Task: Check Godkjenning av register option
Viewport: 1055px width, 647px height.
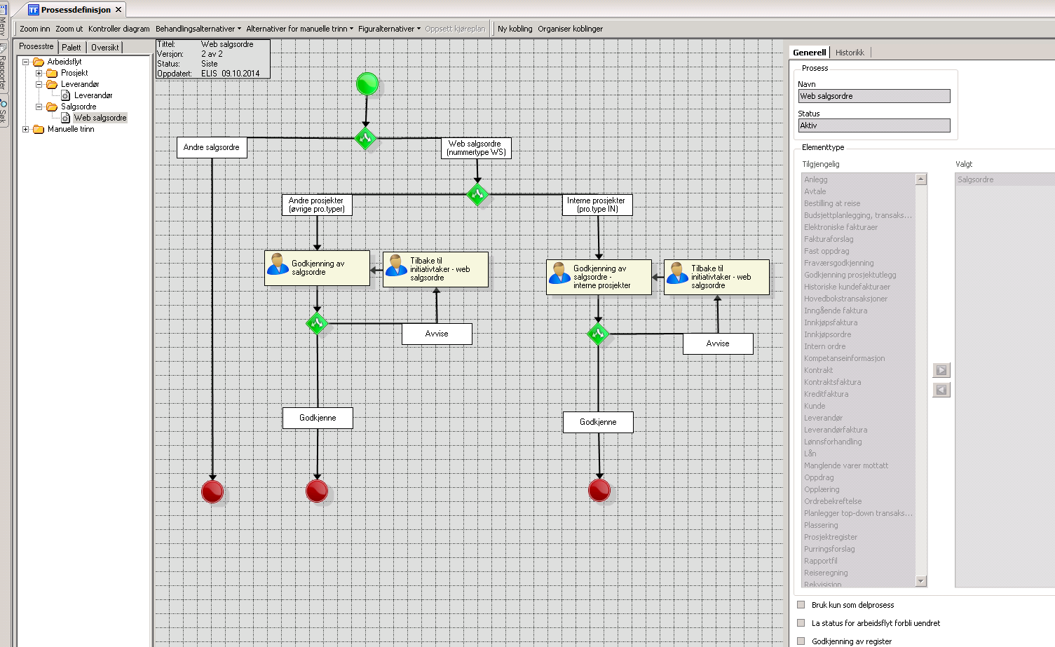Action: point(801,641)
